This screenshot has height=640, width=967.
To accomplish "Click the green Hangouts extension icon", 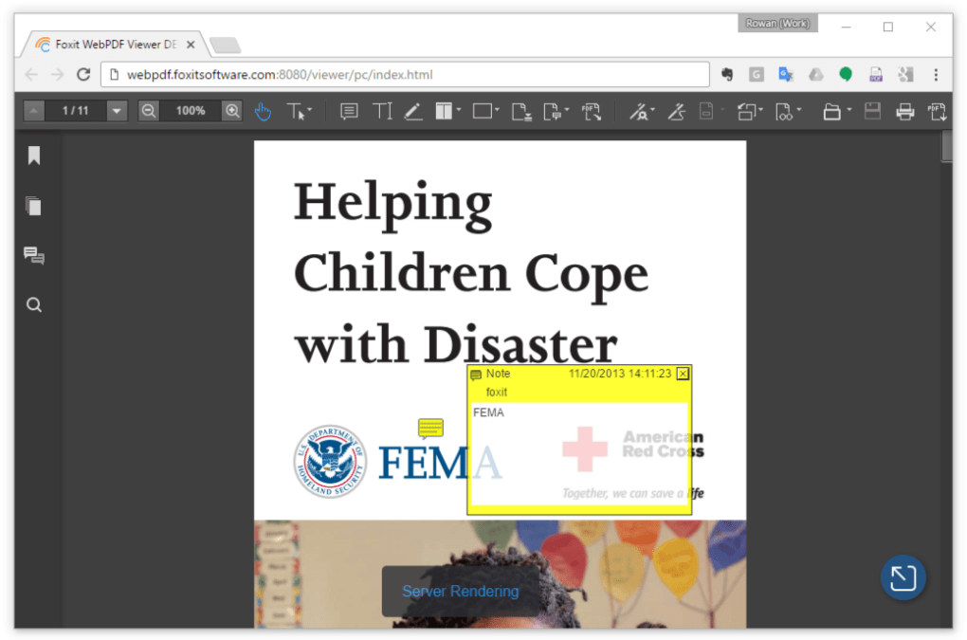I will 846,75.
